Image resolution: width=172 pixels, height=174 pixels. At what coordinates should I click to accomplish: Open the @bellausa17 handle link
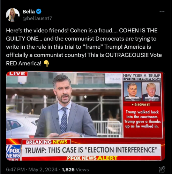click(x=37, y=18)
